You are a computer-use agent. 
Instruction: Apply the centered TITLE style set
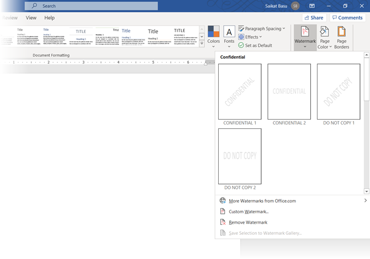[81, 36]
